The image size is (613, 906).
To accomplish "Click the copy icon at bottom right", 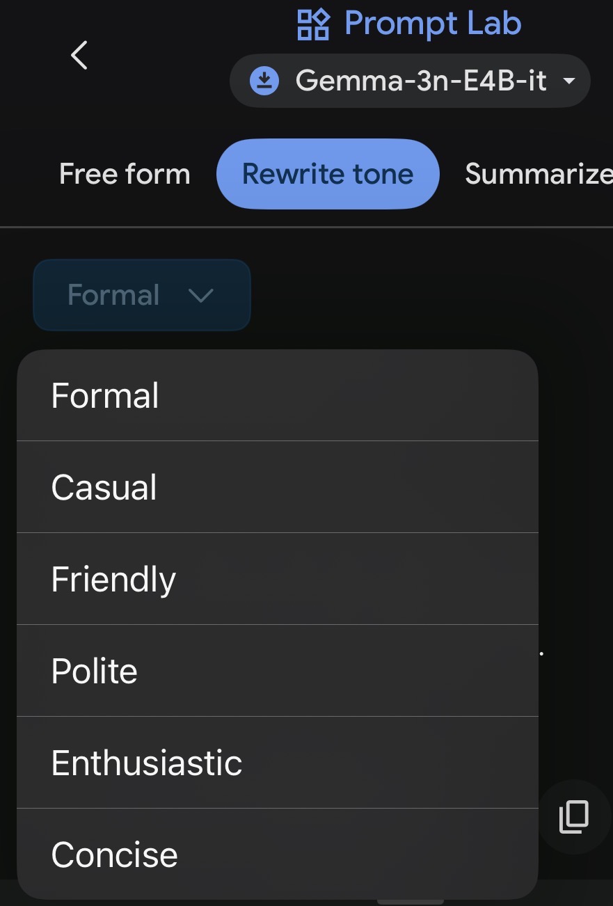I will tap(574, 816).
